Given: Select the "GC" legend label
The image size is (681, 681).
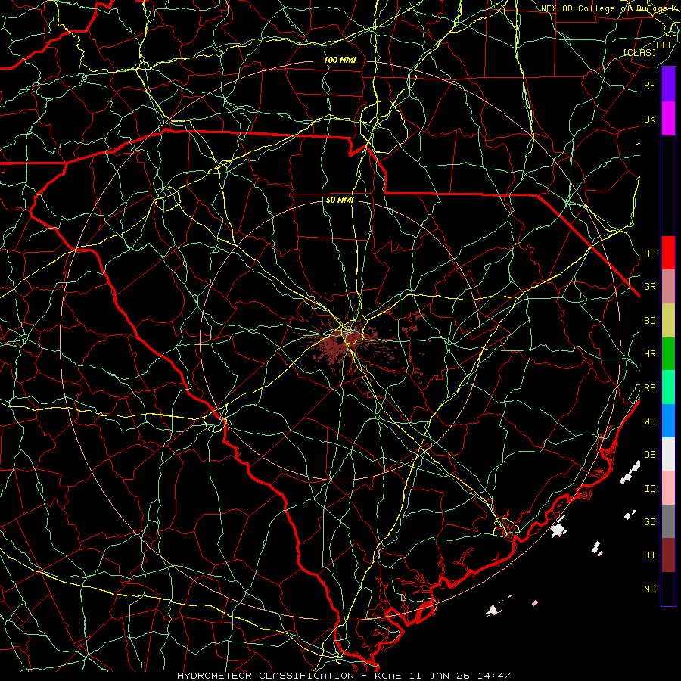Looking at the screenshot, I should [x=649, y=522].
